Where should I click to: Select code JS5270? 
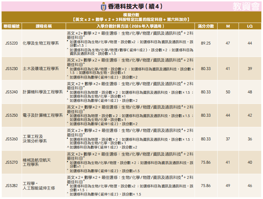(11, 162)
